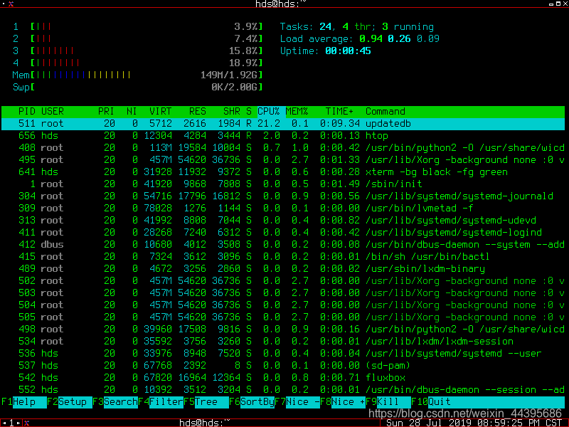Click the F1 Help button
The width and height of the screenshot is (569, 427).
(x=24, y=402)
